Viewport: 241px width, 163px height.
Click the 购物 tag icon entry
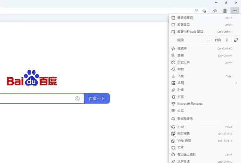tap(205, 69)
